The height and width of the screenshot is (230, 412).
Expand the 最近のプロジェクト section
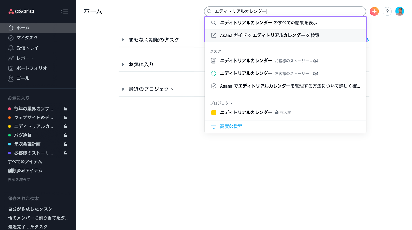123,89
